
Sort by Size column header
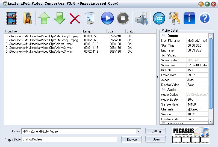coord(116,31)
